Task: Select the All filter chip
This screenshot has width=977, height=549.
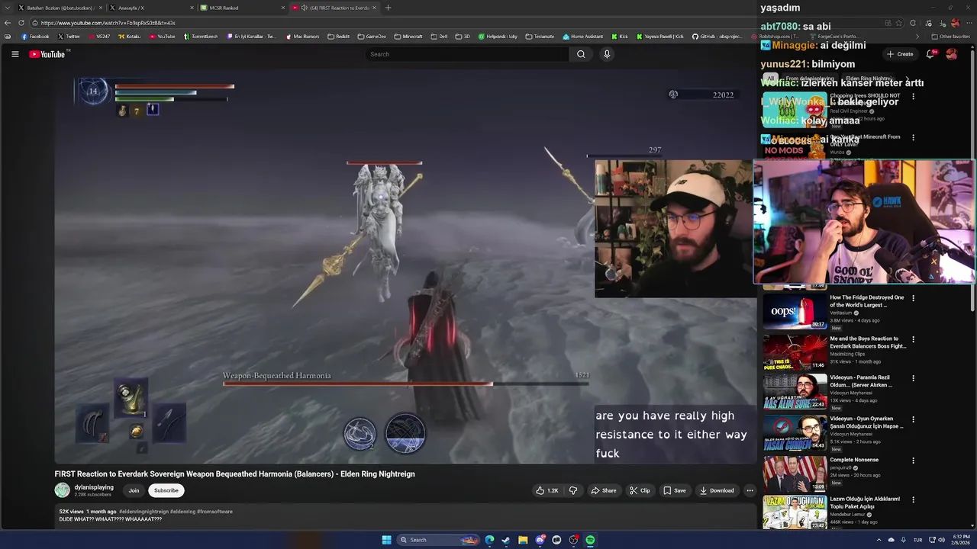Action: [770, 79]
